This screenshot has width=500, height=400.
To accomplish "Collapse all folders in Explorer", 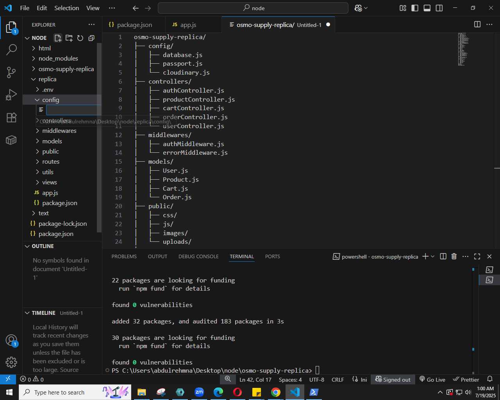I will 91,38.
